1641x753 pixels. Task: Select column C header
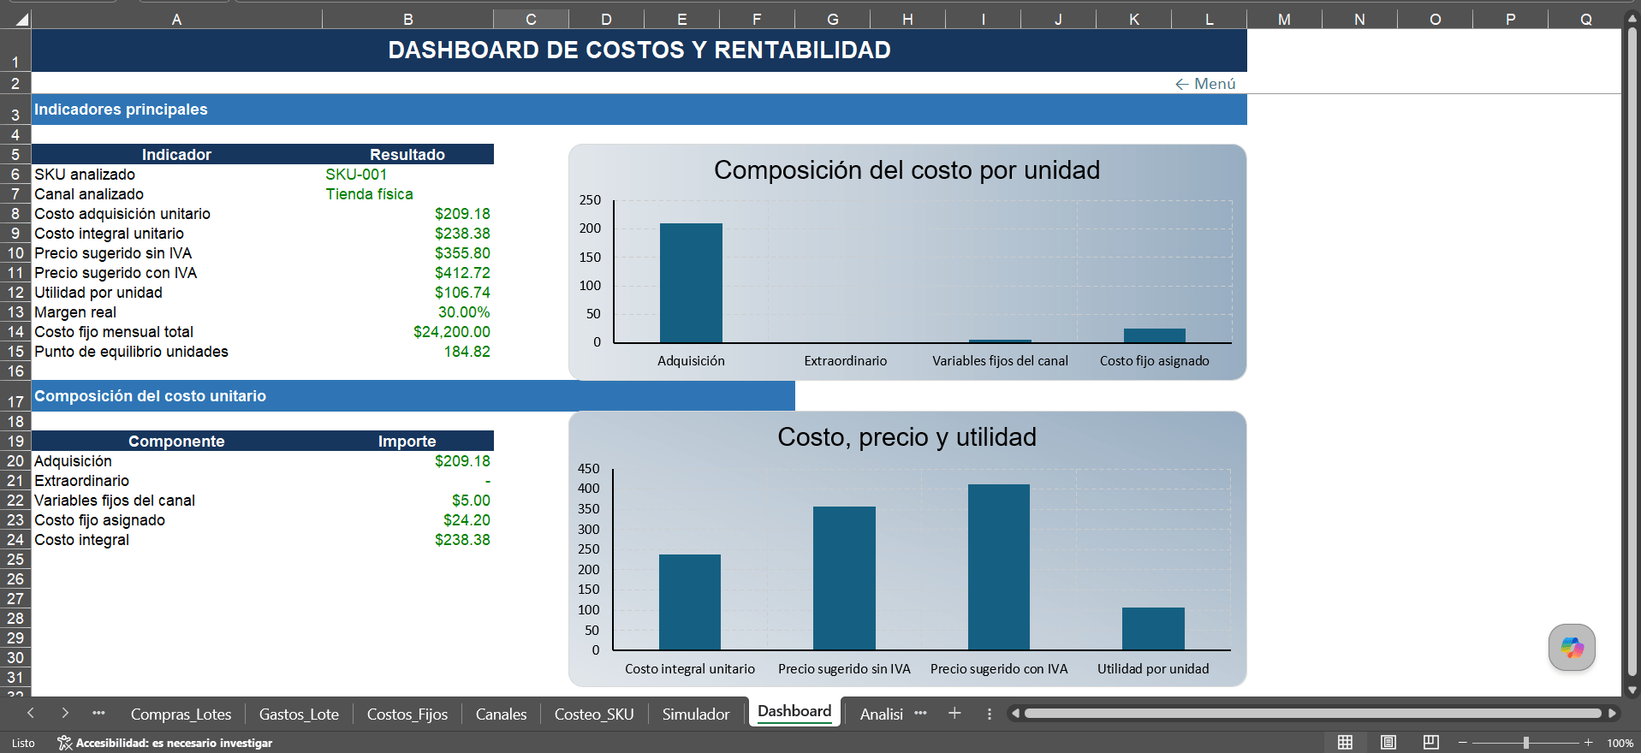(x=531, y=19)
